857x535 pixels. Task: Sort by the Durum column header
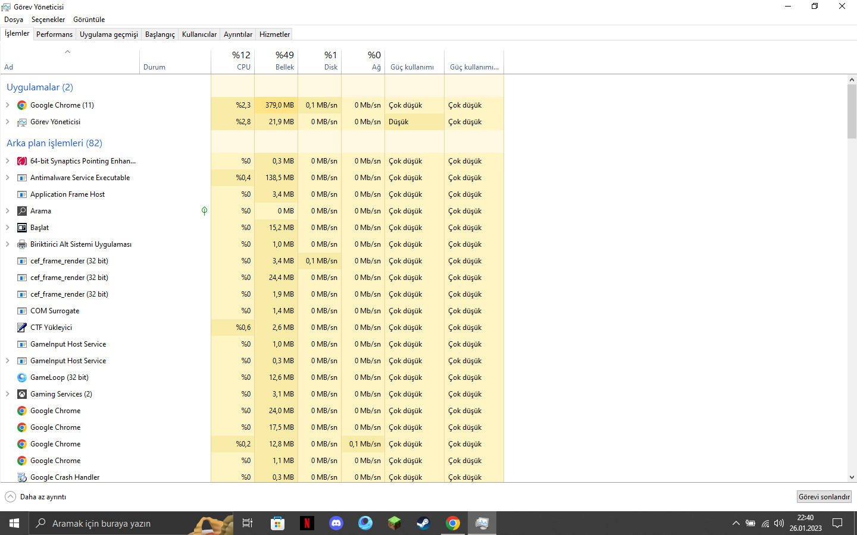(175, 61)
